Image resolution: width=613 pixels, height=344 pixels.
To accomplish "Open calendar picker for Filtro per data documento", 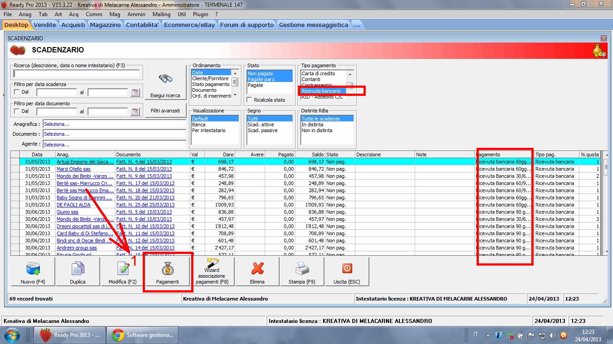I will [135, 112].
